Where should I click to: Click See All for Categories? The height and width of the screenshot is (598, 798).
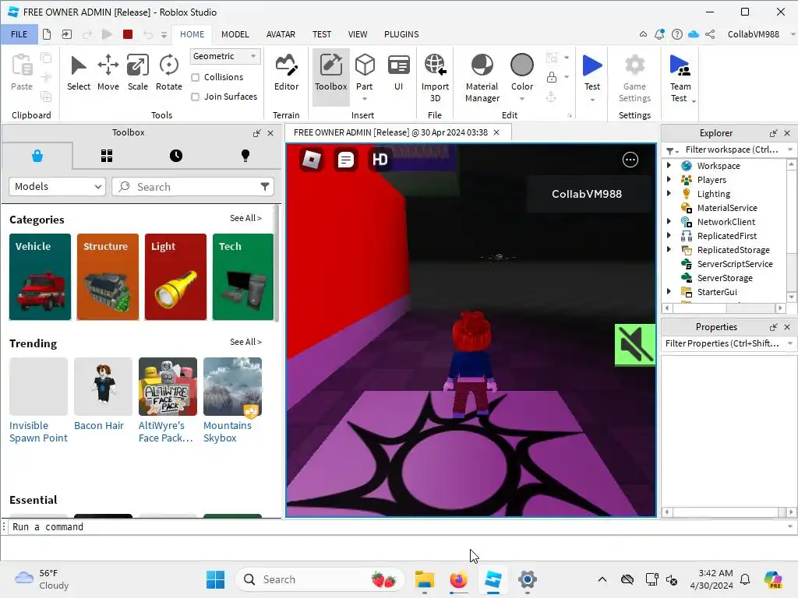pos(245,218)
